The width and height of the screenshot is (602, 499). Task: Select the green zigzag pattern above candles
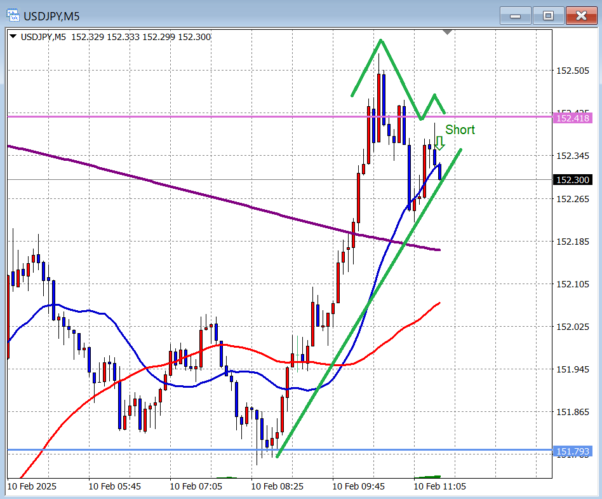400,73
